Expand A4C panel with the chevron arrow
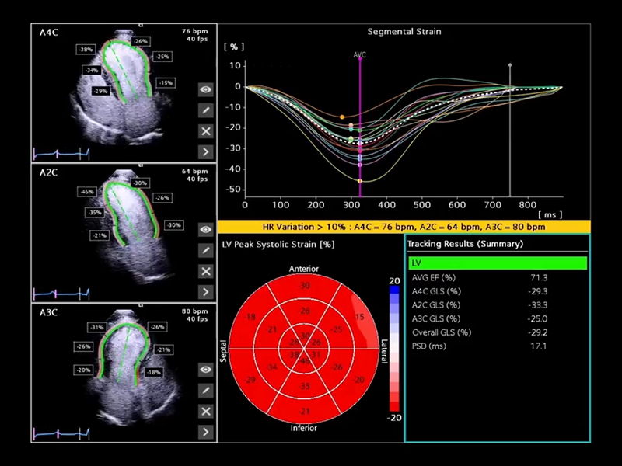622x466 pixels. tap(205, 151)
